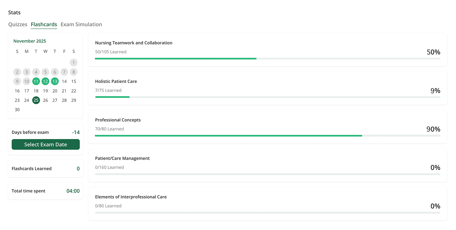Screen dimensions: 456x230
Task: Open the Exam Simulation tab
Action: point(81,24)
